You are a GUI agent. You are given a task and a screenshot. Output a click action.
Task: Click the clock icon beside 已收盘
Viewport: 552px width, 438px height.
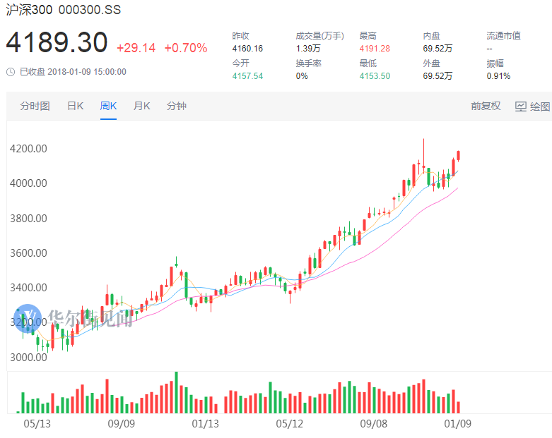click(x=11, y=72)
